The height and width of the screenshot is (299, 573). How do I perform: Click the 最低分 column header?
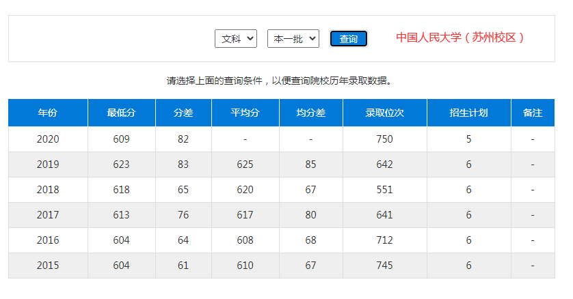[x=121, y=113]
